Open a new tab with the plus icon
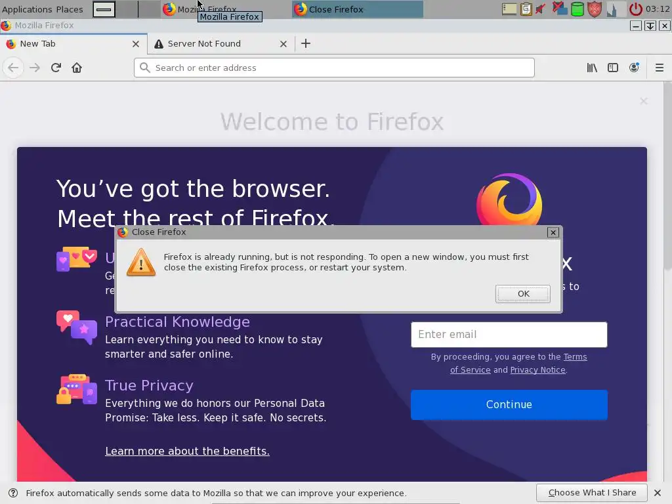Screen dimensions: 672x504 [x=306, y=43]
